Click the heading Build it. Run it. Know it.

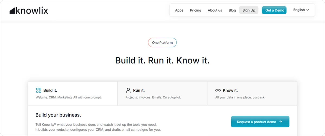pos(162,60)
